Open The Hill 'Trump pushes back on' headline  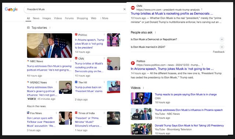point(89,89)
